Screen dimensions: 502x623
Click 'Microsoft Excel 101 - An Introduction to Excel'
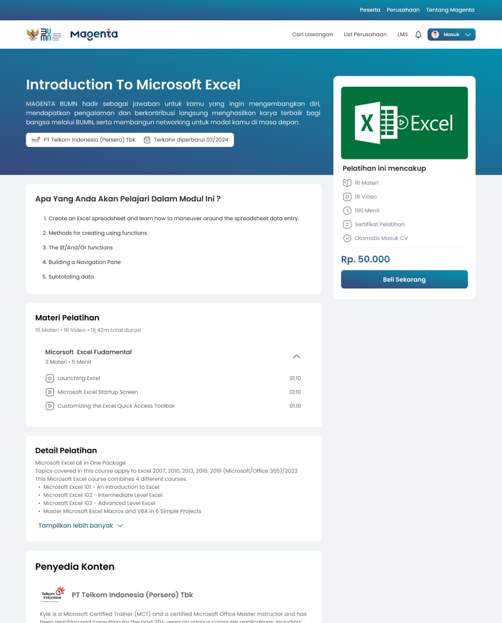[x=102, y=487]
